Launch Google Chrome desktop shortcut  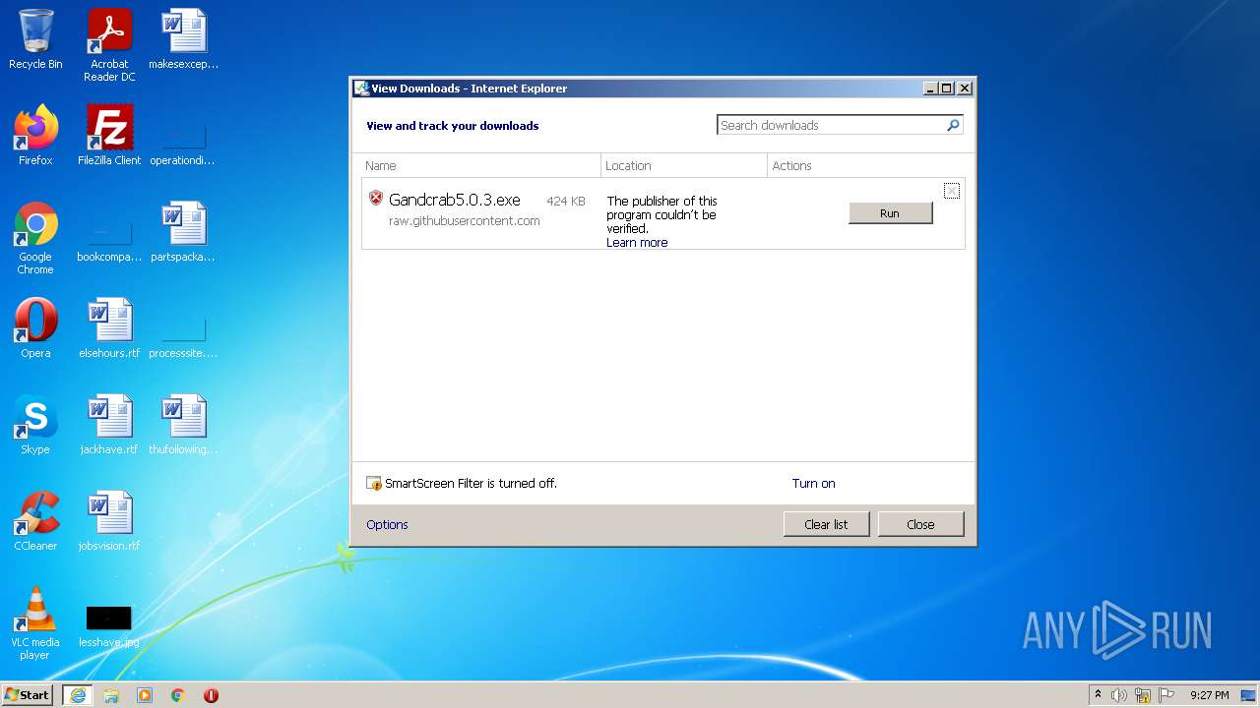point(35,238)
